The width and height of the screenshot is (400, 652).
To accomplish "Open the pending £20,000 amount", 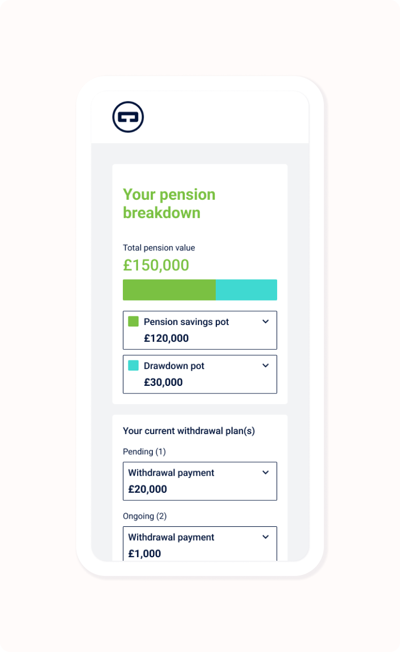I will (x=147, y=489).
